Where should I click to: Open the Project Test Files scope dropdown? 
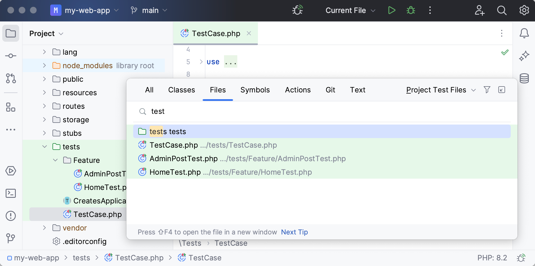click(x=440, y=90)
